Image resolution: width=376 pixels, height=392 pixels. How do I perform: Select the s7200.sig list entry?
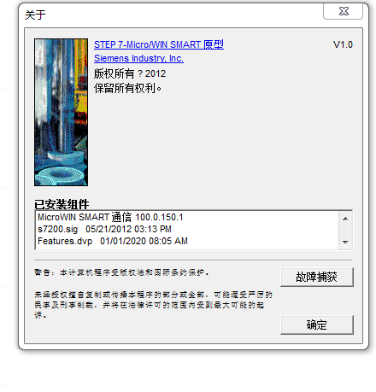[x=104, y=229]
